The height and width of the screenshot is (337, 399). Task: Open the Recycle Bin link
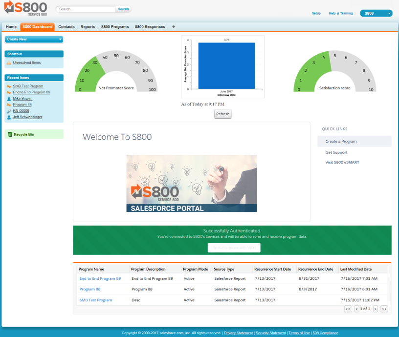click(x=24, y=134)
